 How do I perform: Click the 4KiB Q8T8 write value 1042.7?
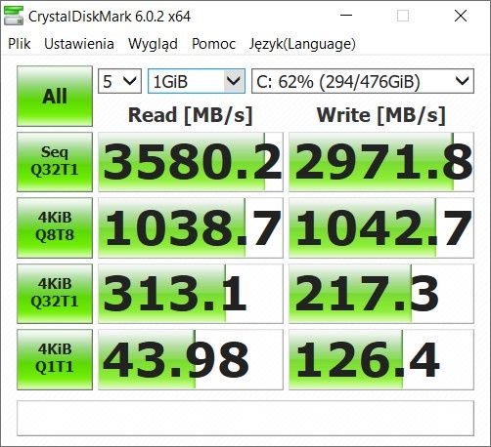tap(381, 227)
